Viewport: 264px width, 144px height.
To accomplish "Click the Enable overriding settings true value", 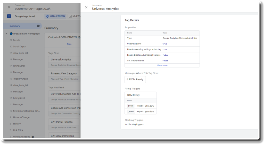I will click(x=165, y=49).
